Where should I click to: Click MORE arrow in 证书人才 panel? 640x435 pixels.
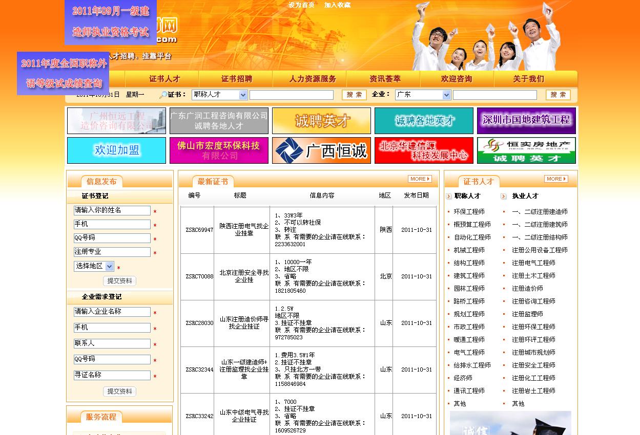556,179
